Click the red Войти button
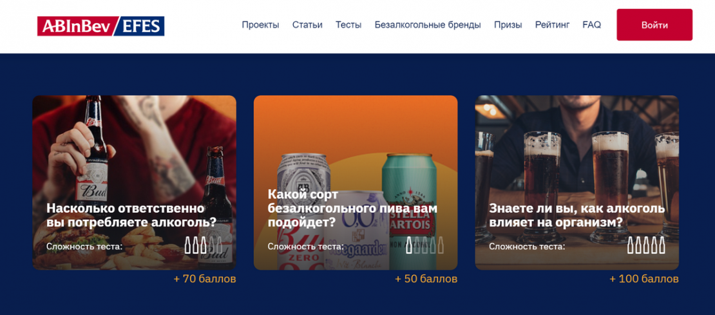 [654, 25]
